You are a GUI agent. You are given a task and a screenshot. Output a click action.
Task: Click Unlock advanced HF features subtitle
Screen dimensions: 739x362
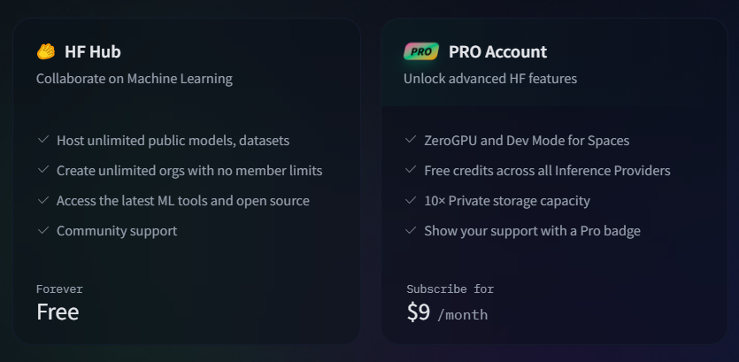point(490,78)
